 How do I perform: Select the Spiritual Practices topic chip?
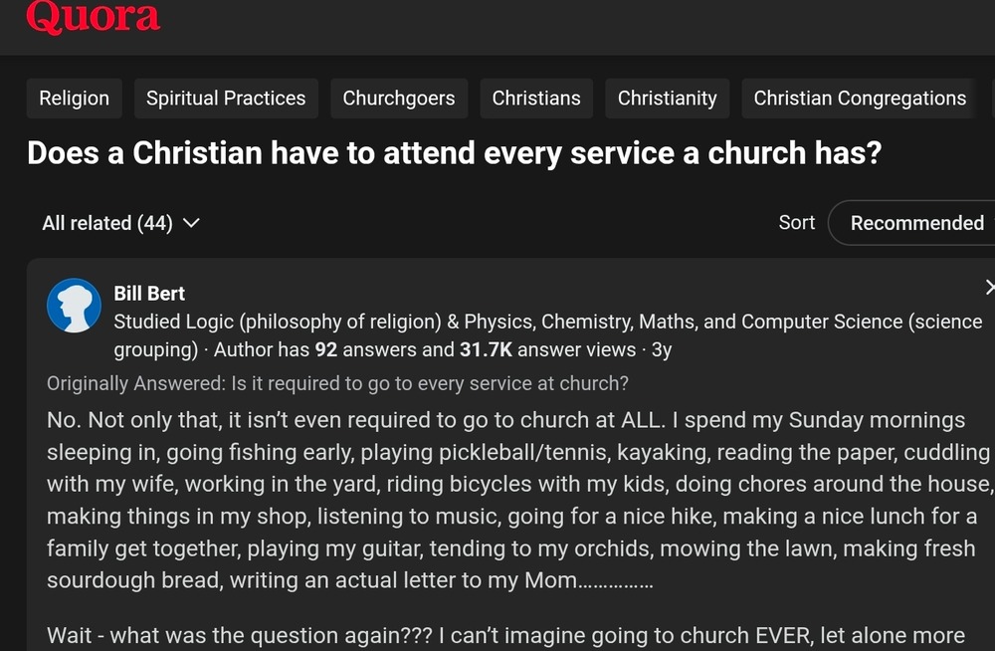(226, 99)
